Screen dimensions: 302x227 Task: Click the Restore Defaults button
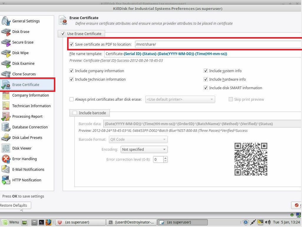point(15,206)
